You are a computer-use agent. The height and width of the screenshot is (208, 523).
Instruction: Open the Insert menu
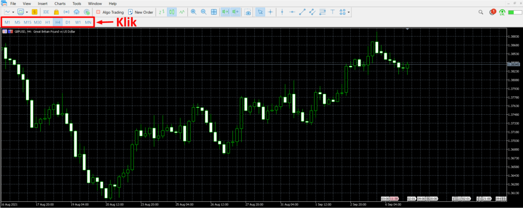(x=43, y=4)
